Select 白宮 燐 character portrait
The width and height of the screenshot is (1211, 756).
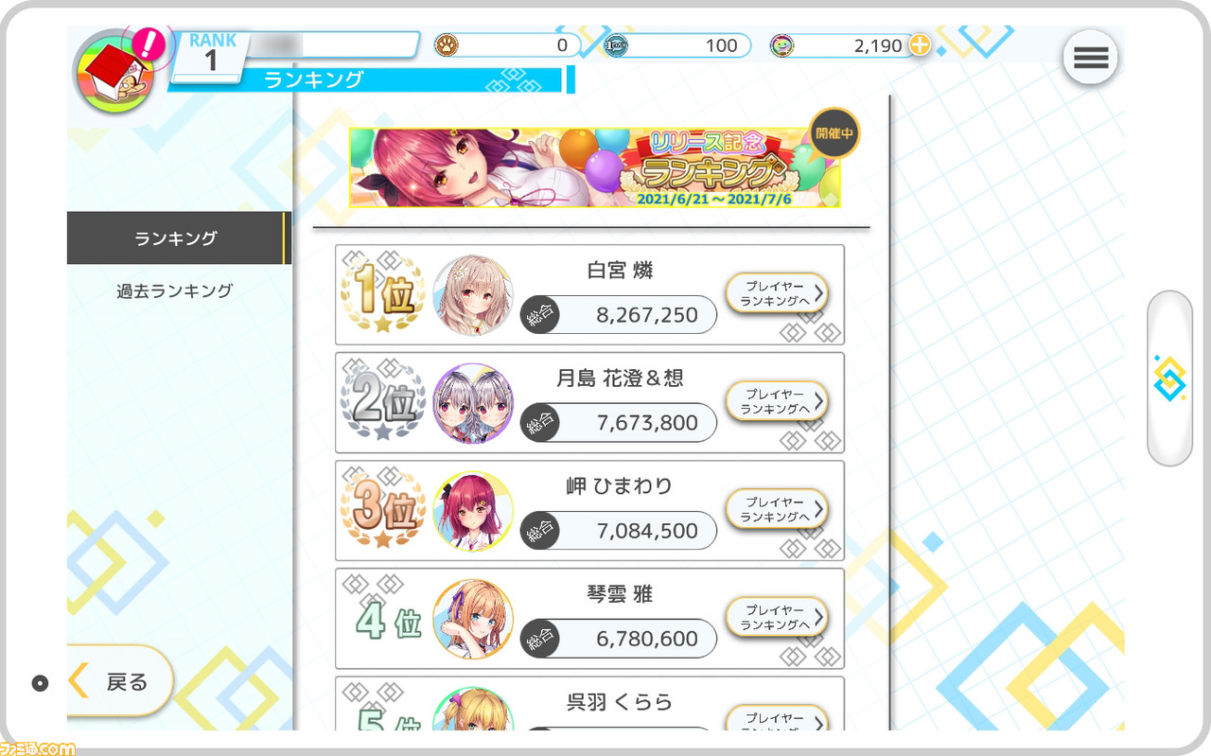tap(473, 295)
